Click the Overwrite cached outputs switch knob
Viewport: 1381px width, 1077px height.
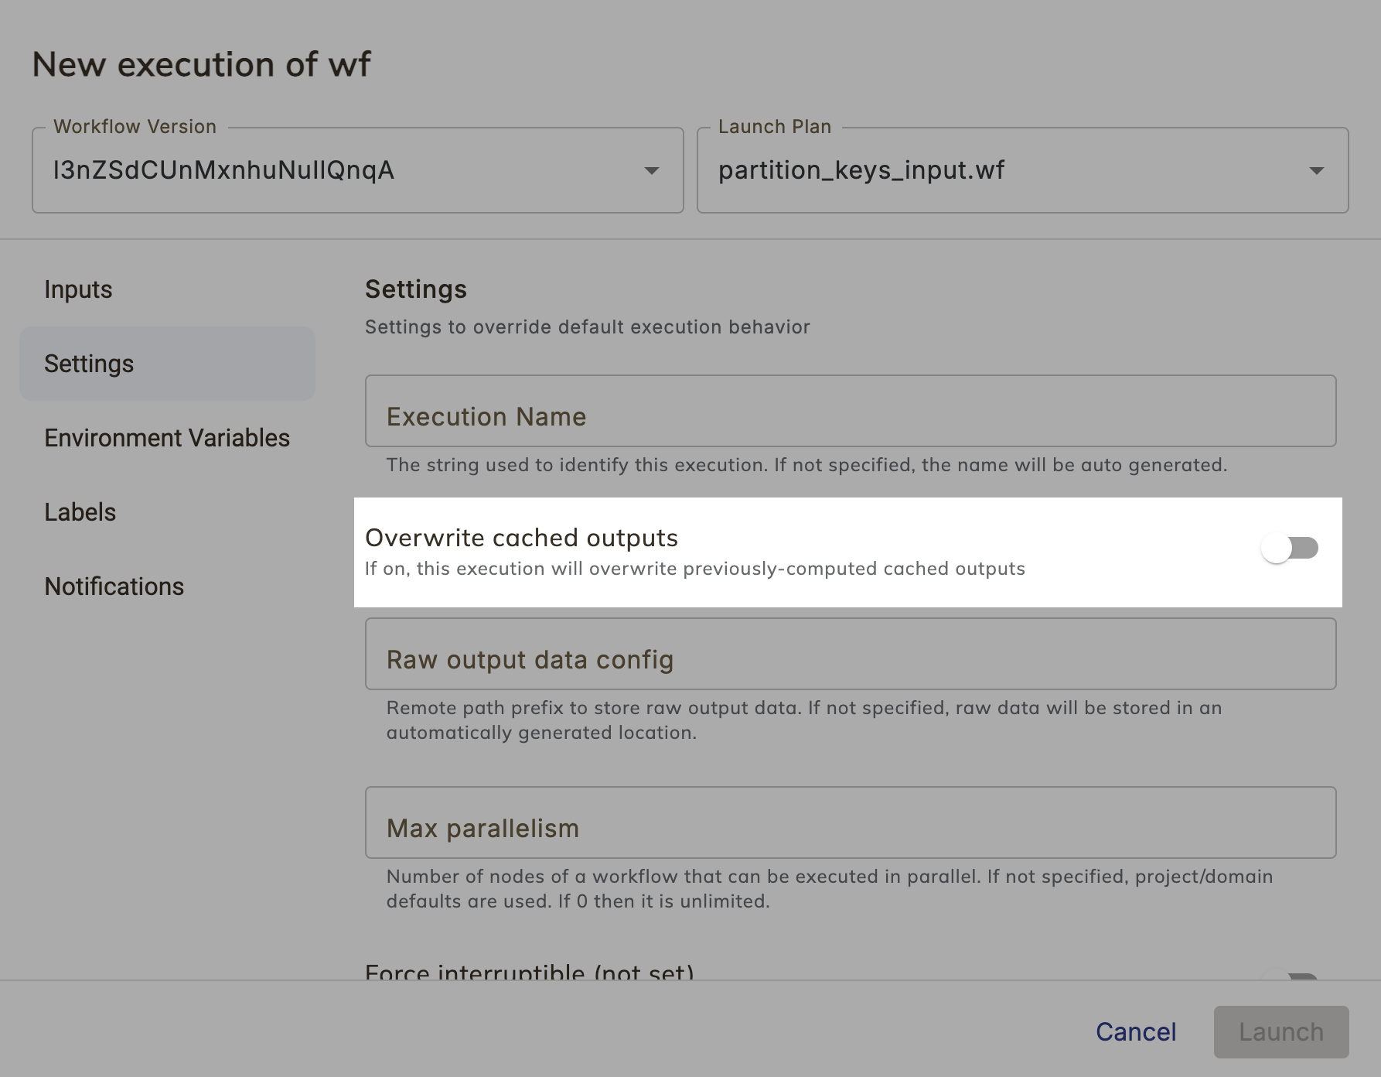click(1277, 548)
